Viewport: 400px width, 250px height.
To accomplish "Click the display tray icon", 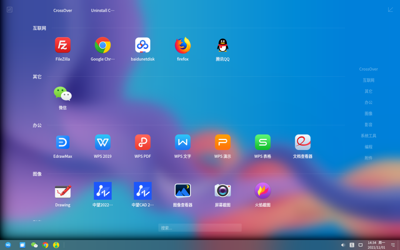I will 360,245.
